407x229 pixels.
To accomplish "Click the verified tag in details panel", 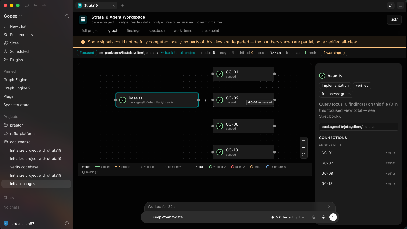I will [x=362, y=86].
